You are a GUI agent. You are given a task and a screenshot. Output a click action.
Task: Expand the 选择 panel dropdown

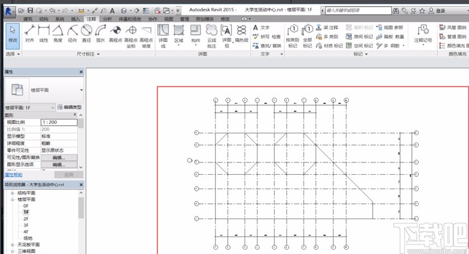[18, 54]
